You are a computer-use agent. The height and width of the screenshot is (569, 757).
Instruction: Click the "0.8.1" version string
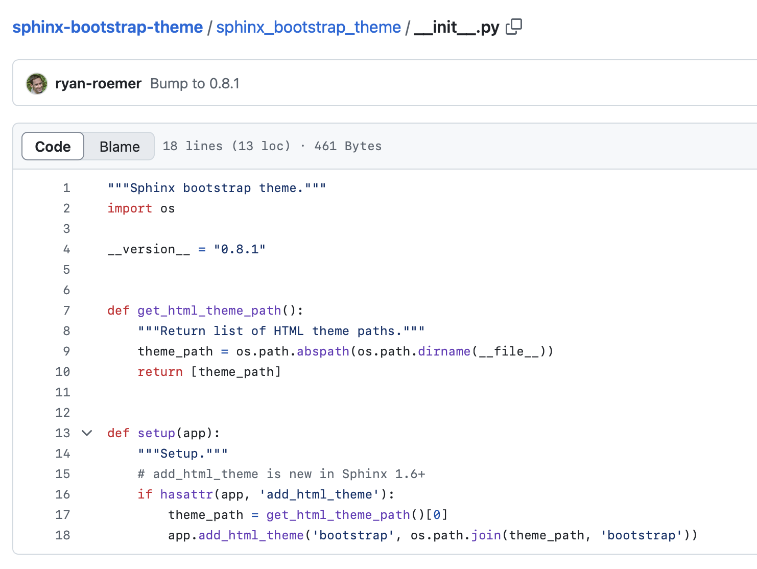coord(240,249)
